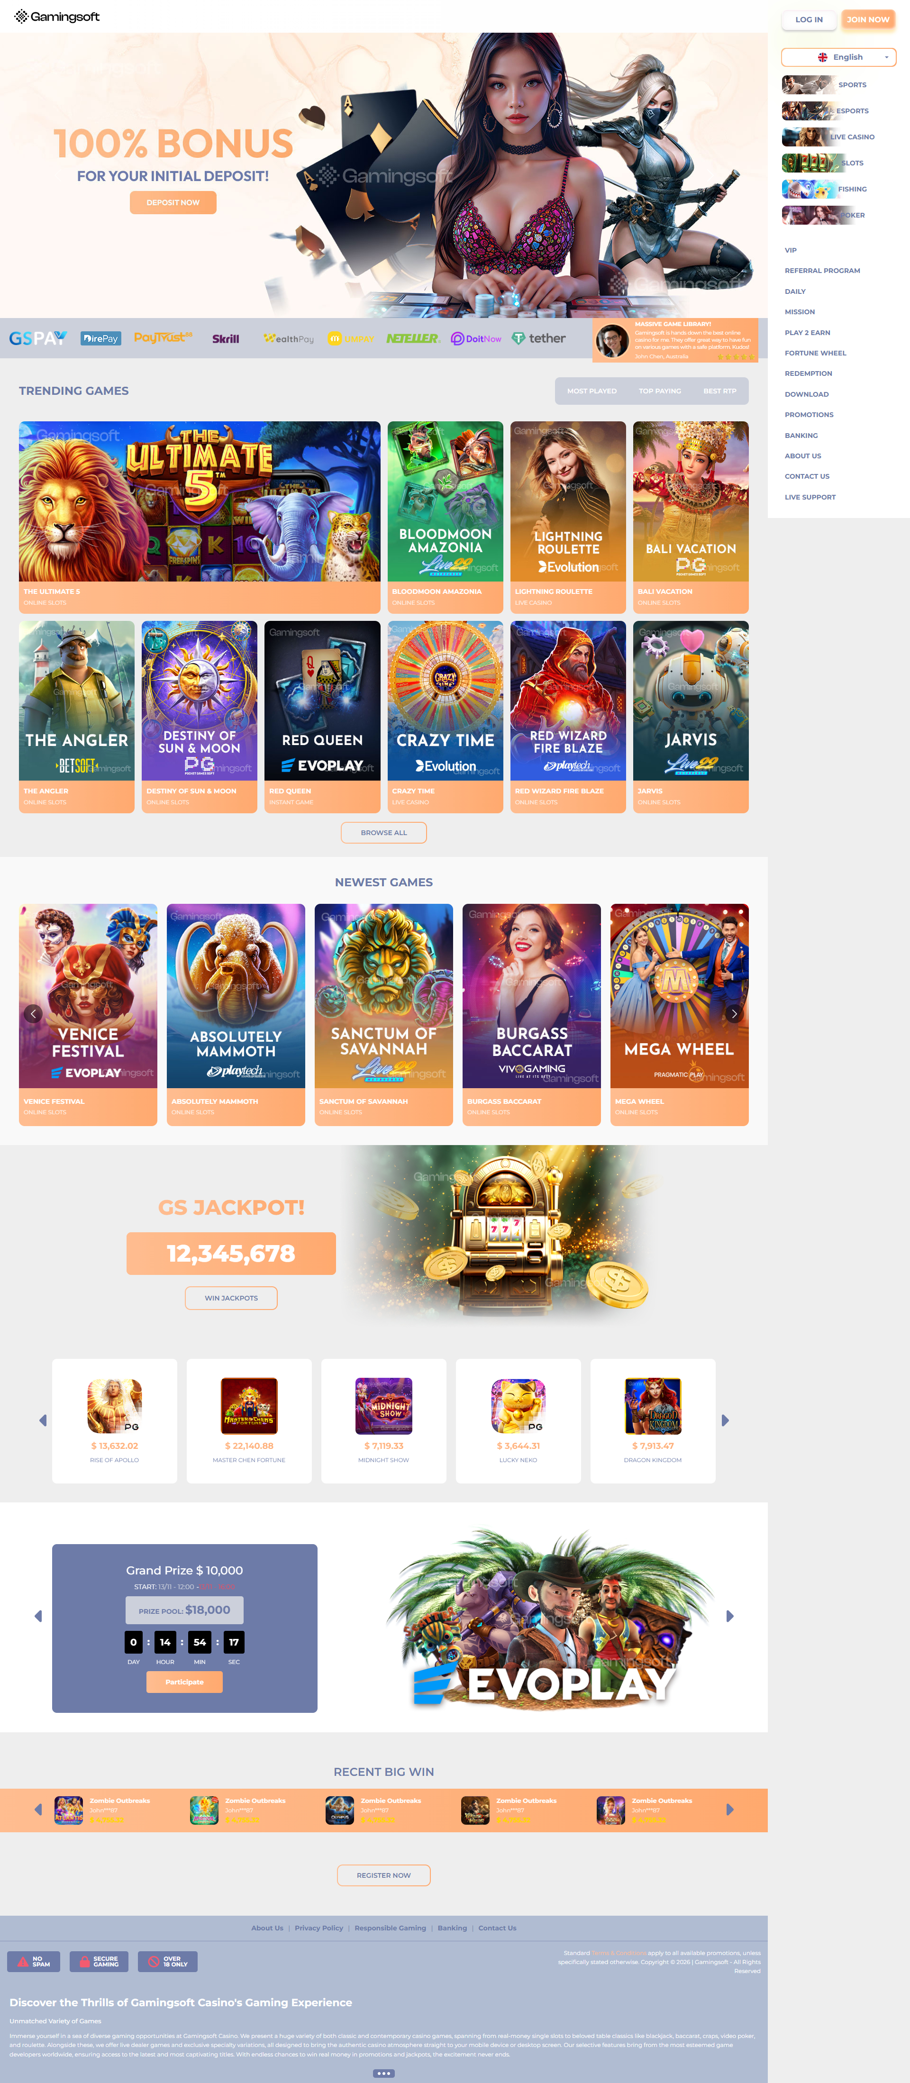This screenshot has height=2083, width=910.
Task: Click the Join Now button
Action: [868, 19]
